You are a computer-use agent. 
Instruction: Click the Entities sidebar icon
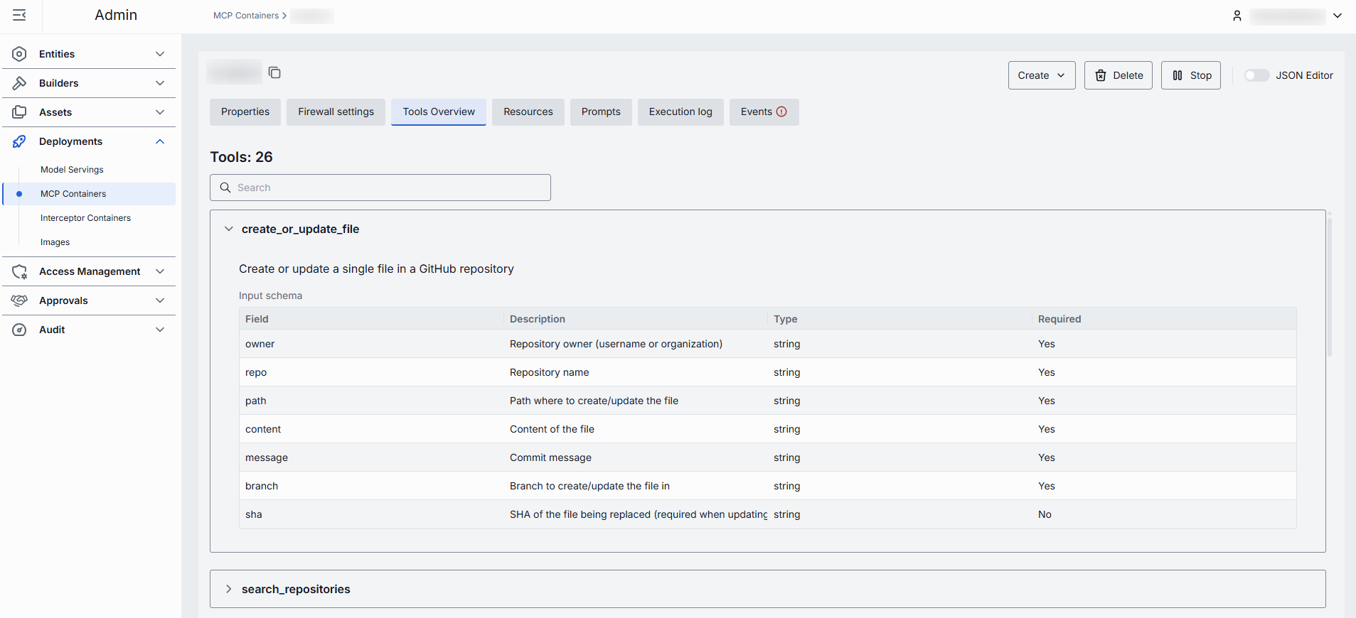[x=20, y=54]
